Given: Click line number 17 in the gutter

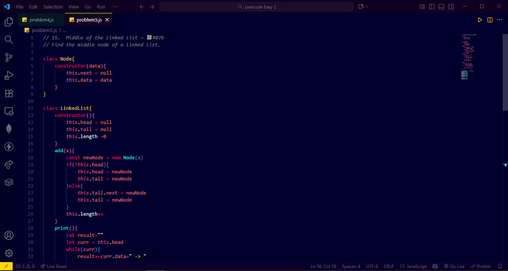Looking at the screenshot, I should click(30, 151).
